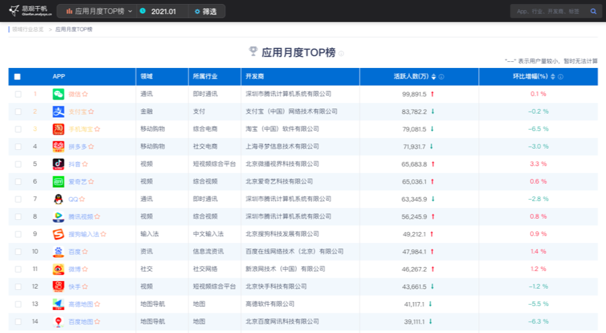Click the Kuaishou app icon
The image size is (606, 333).
pos(59,287)
